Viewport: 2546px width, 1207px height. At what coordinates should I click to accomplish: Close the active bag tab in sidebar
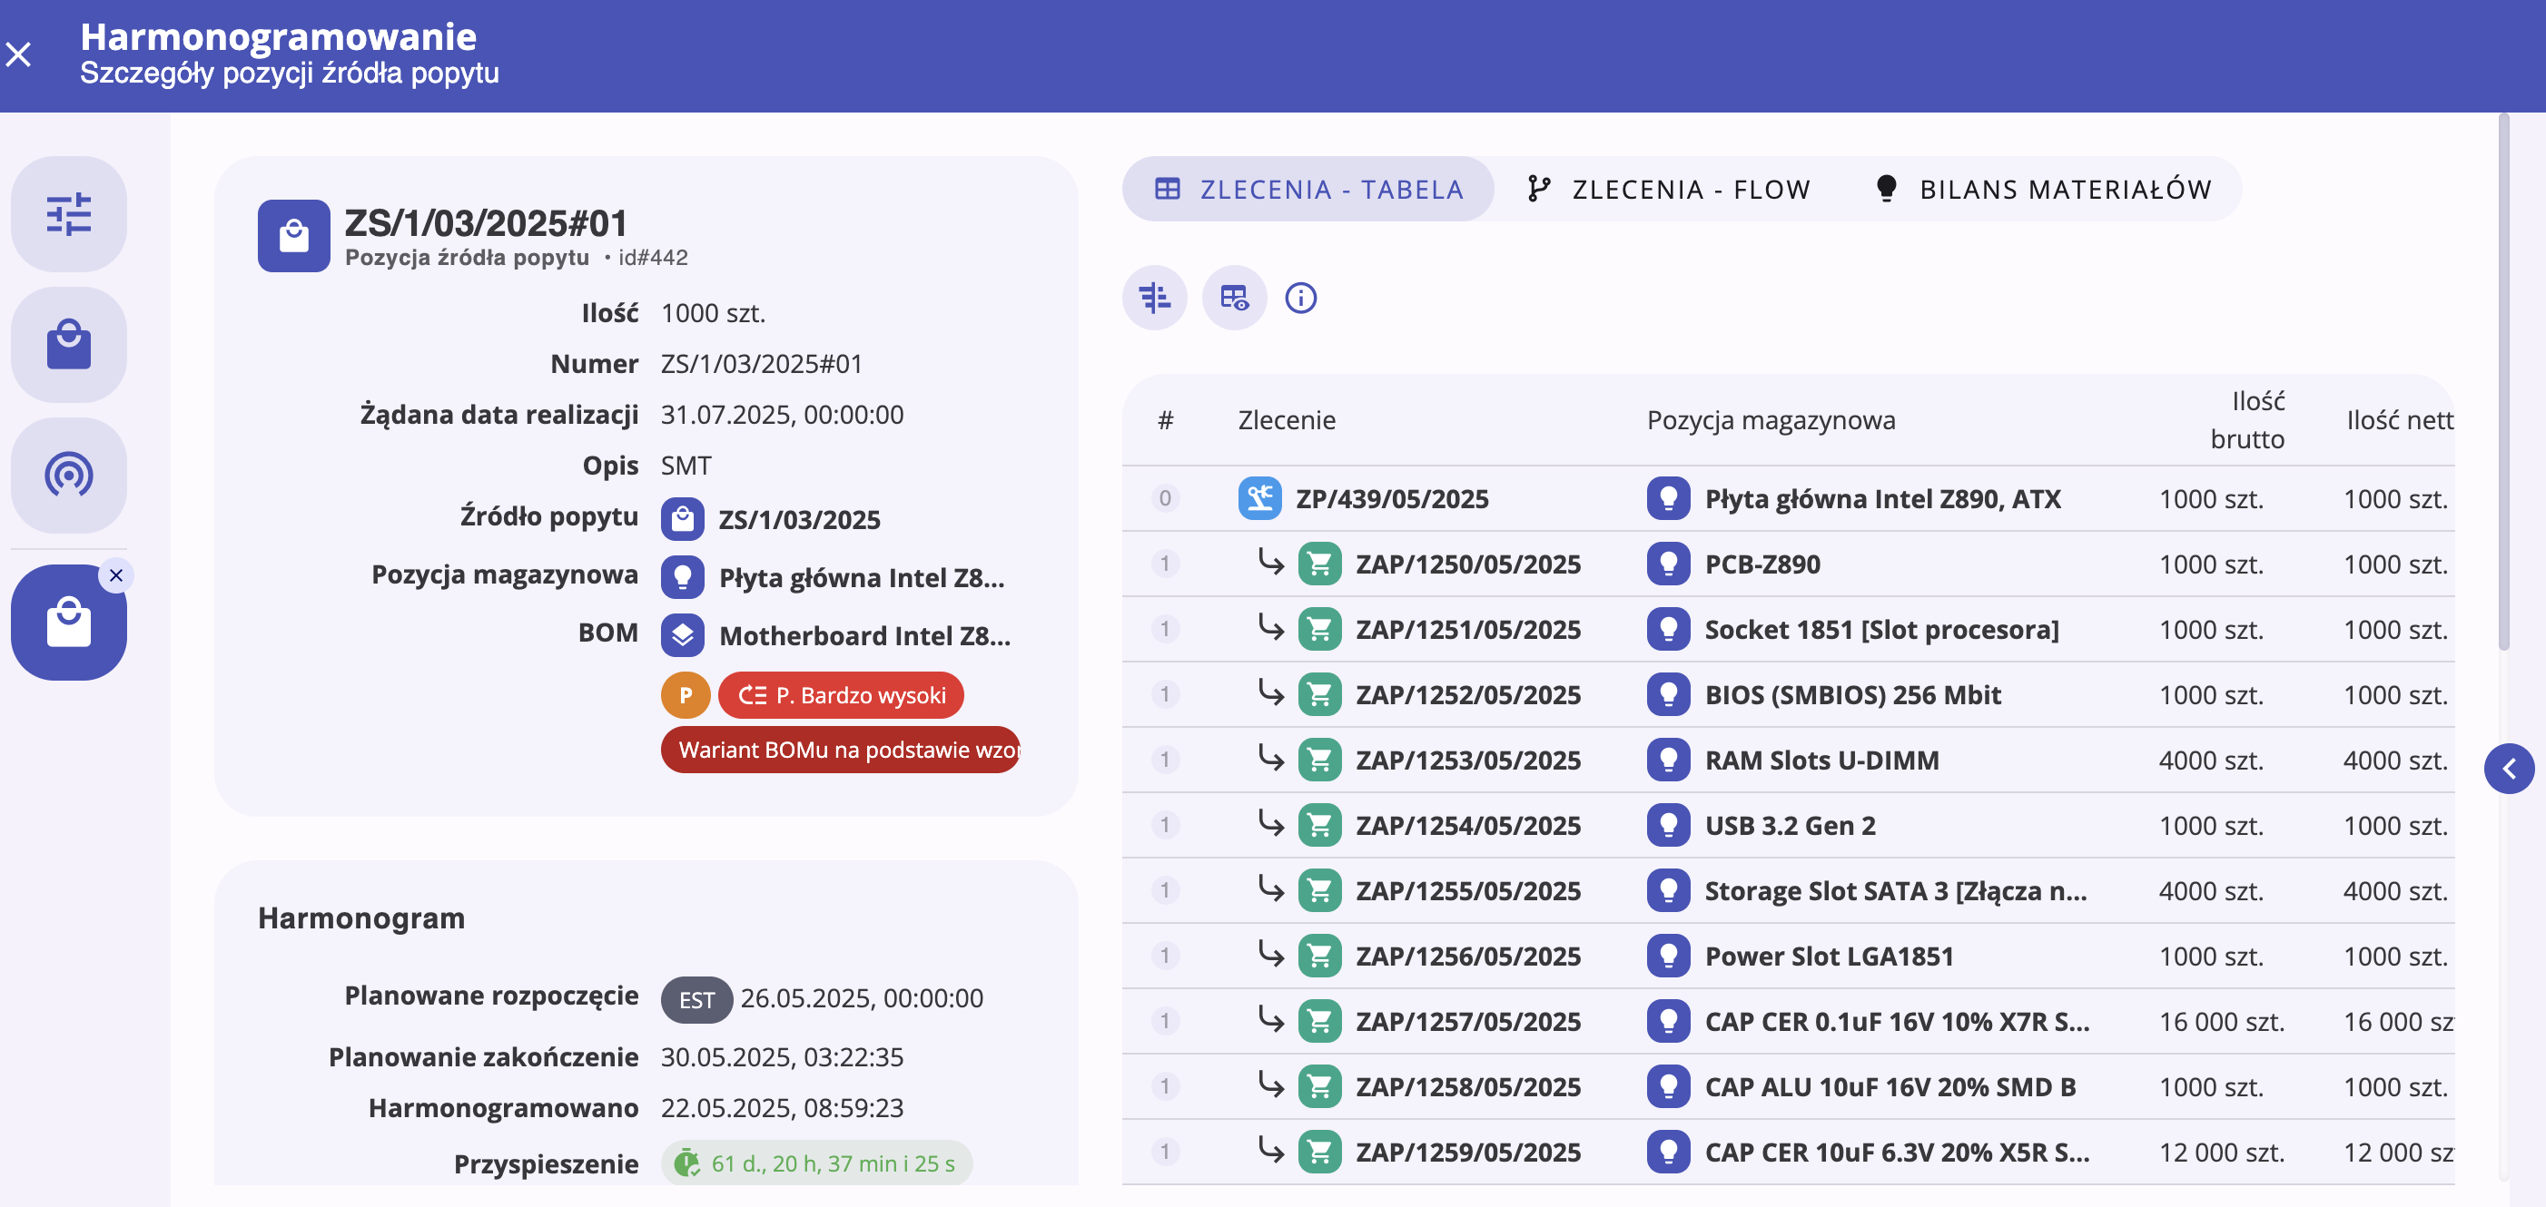click(116, 574)
